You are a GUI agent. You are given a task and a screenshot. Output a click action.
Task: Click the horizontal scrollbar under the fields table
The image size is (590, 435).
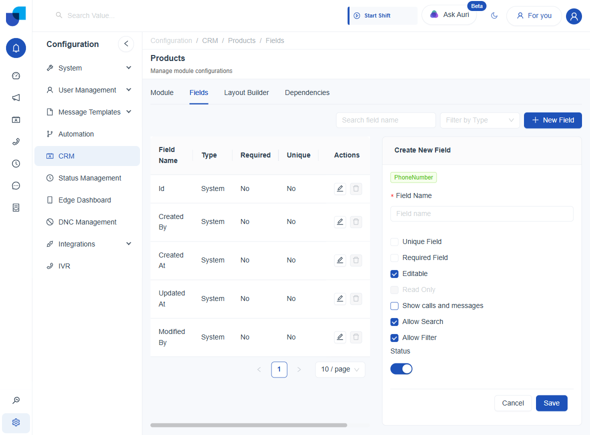pos(248,425)
